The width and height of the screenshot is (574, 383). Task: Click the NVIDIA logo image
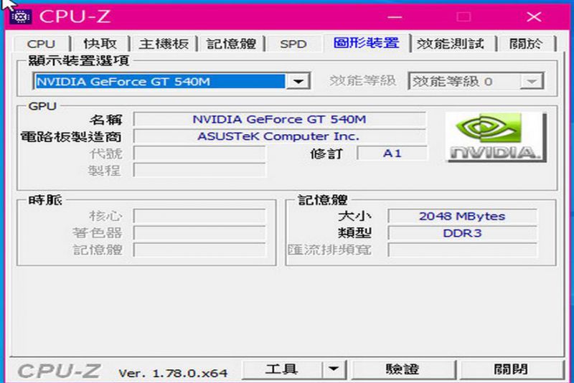coord(493,136)
